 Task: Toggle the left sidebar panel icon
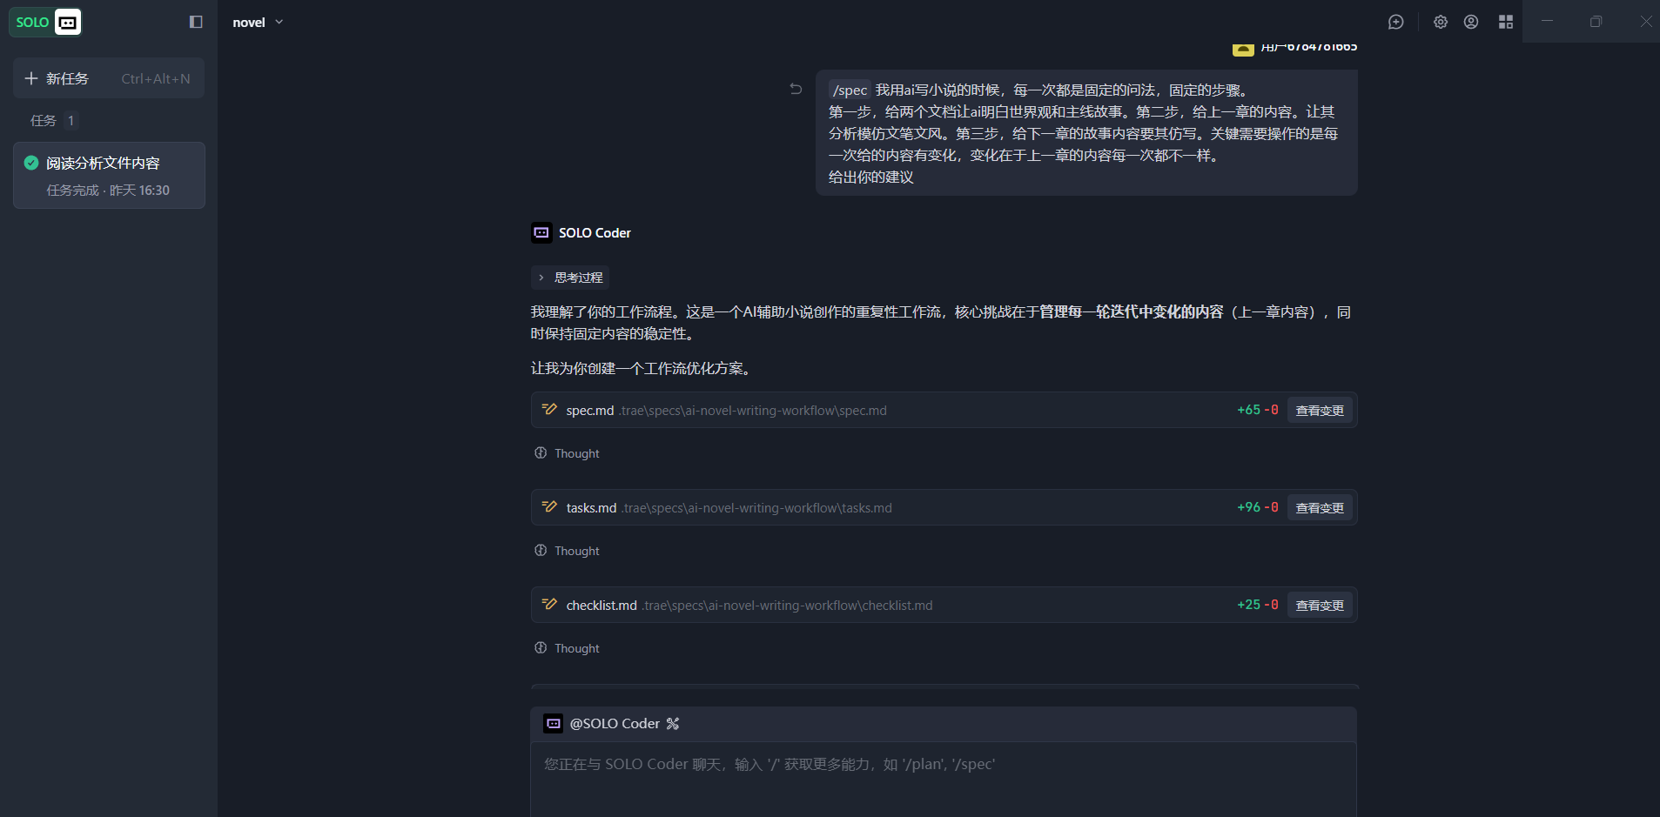(196, 22)
